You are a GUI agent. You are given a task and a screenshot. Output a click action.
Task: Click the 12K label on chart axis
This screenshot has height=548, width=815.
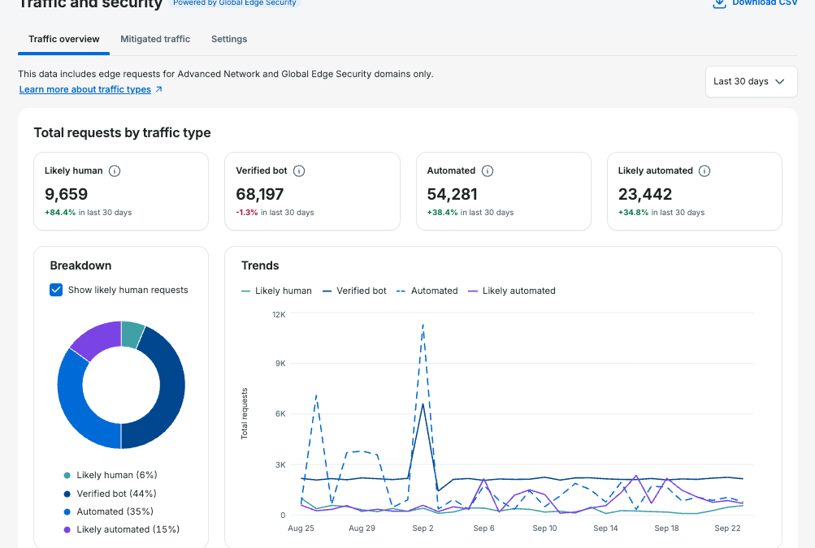click(280, 315)
